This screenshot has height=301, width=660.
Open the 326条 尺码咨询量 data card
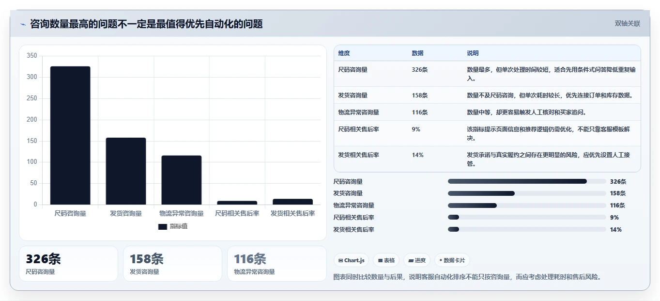click(68, 264)
